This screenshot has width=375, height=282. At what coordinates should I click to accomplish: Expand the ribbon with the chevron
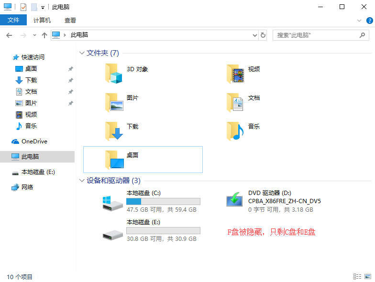click(x=359, y=21)
